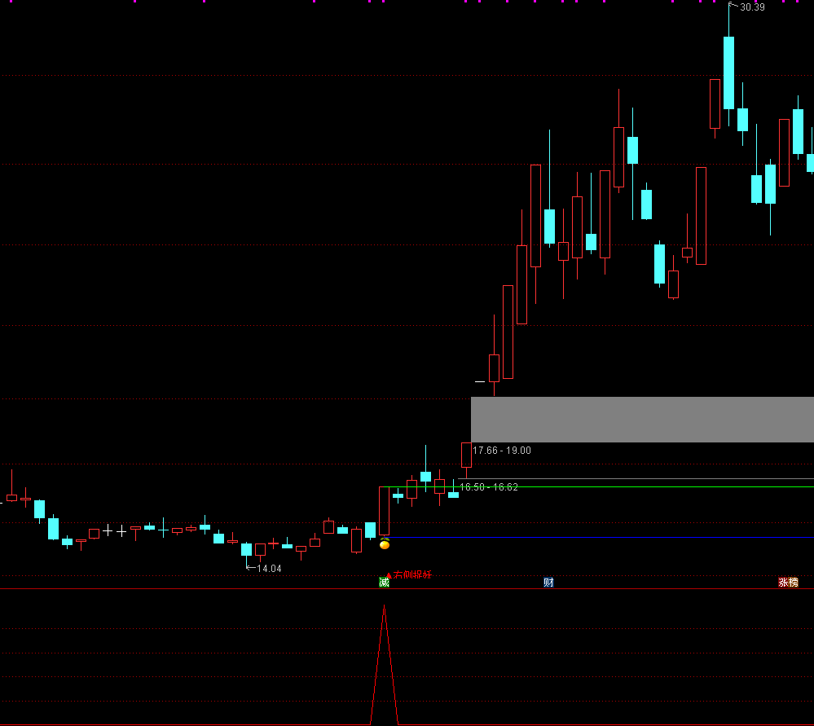Click the 17.66 - 19.00 gap label
Image resolution: width=814 pixels, height=726 pixels.
(502, 451)
